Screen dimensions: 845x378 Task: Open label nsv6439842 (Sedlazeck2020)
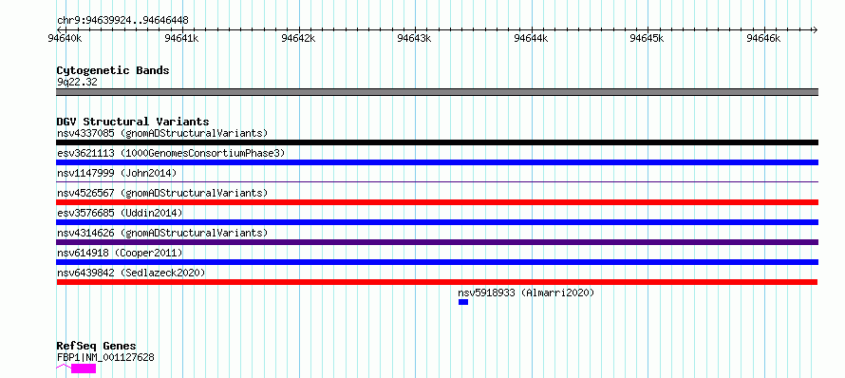[x=131, y=273]
